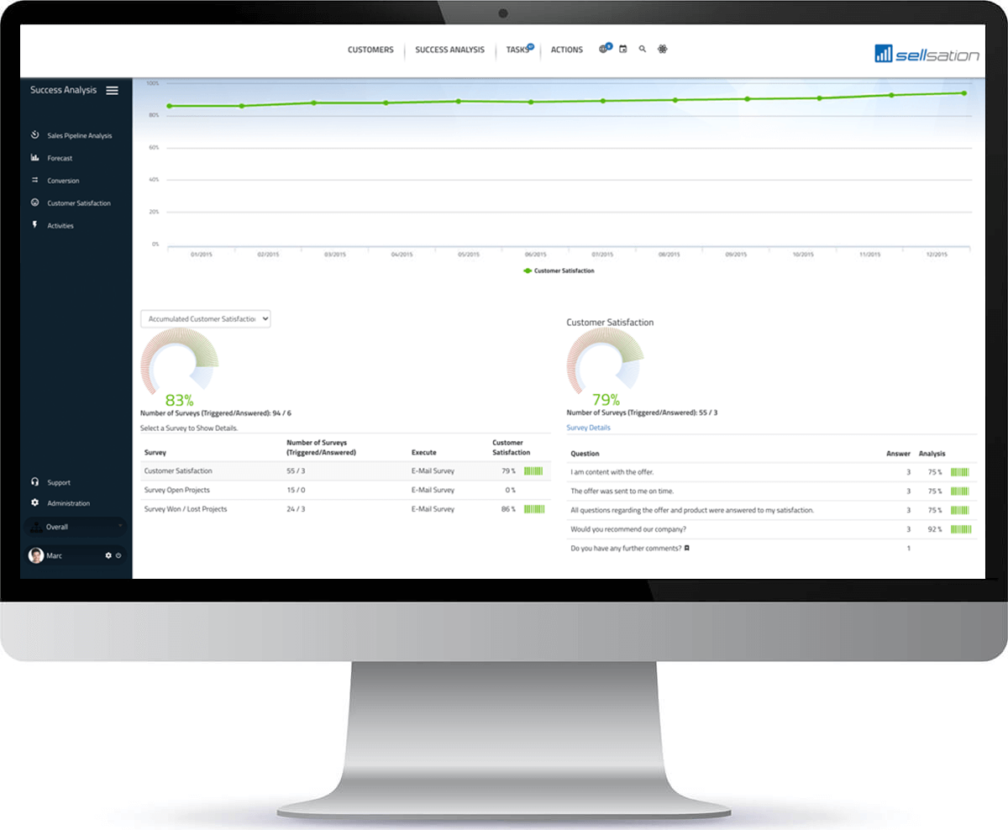Screen dimensions: 1008x830
Task: Click the Support headset icon
Action: click(35, 482)
